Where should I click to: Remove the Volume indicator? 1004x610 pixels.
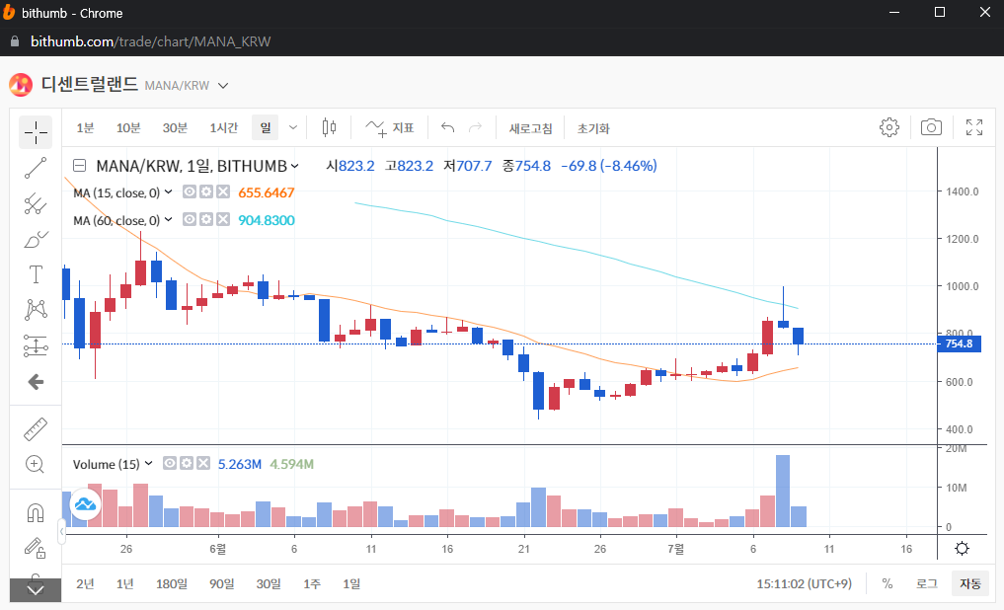tap(203, 463)
